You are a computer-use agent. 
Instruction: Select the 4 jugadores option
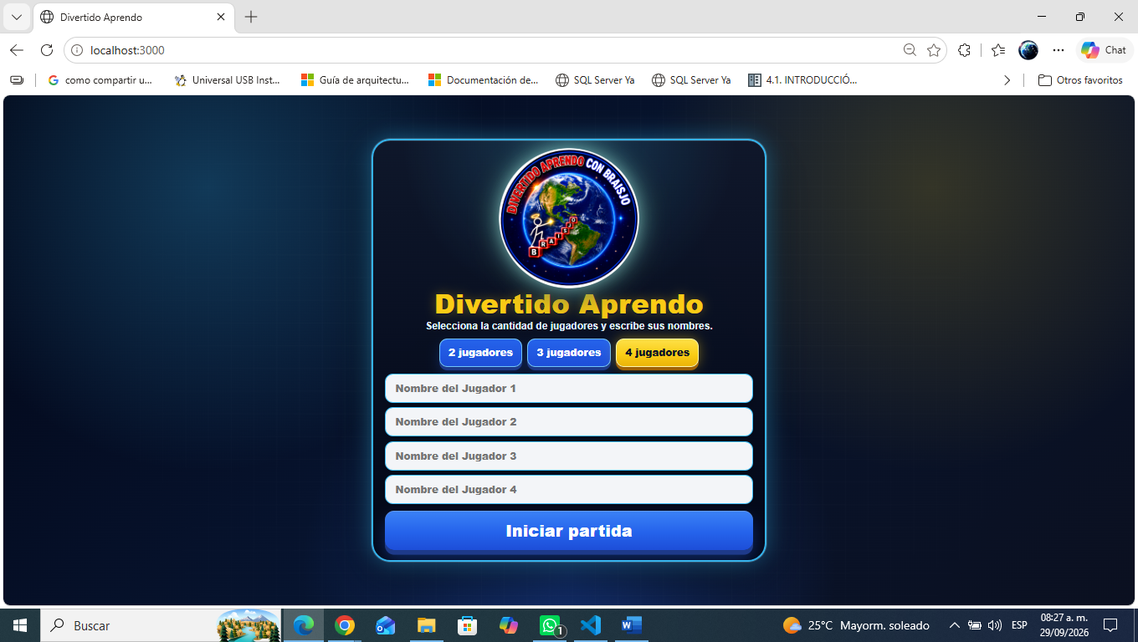(x=657, y=352)
